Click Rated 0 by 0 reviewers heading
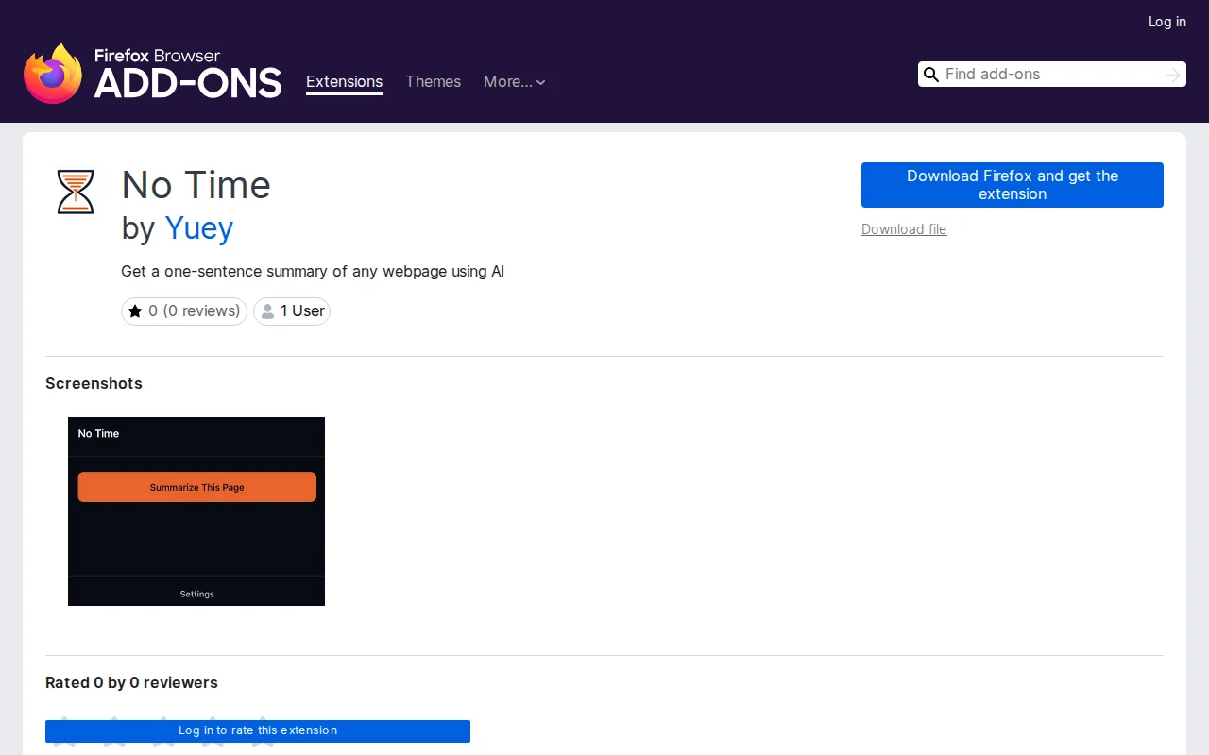 [131, 682]
